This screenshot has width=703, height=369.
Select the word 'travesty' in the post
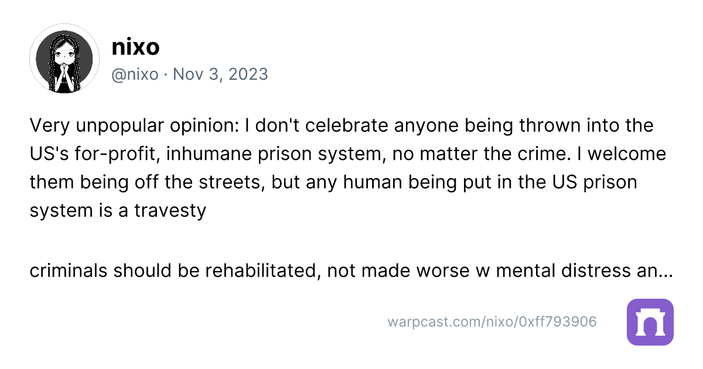(170, 210)
